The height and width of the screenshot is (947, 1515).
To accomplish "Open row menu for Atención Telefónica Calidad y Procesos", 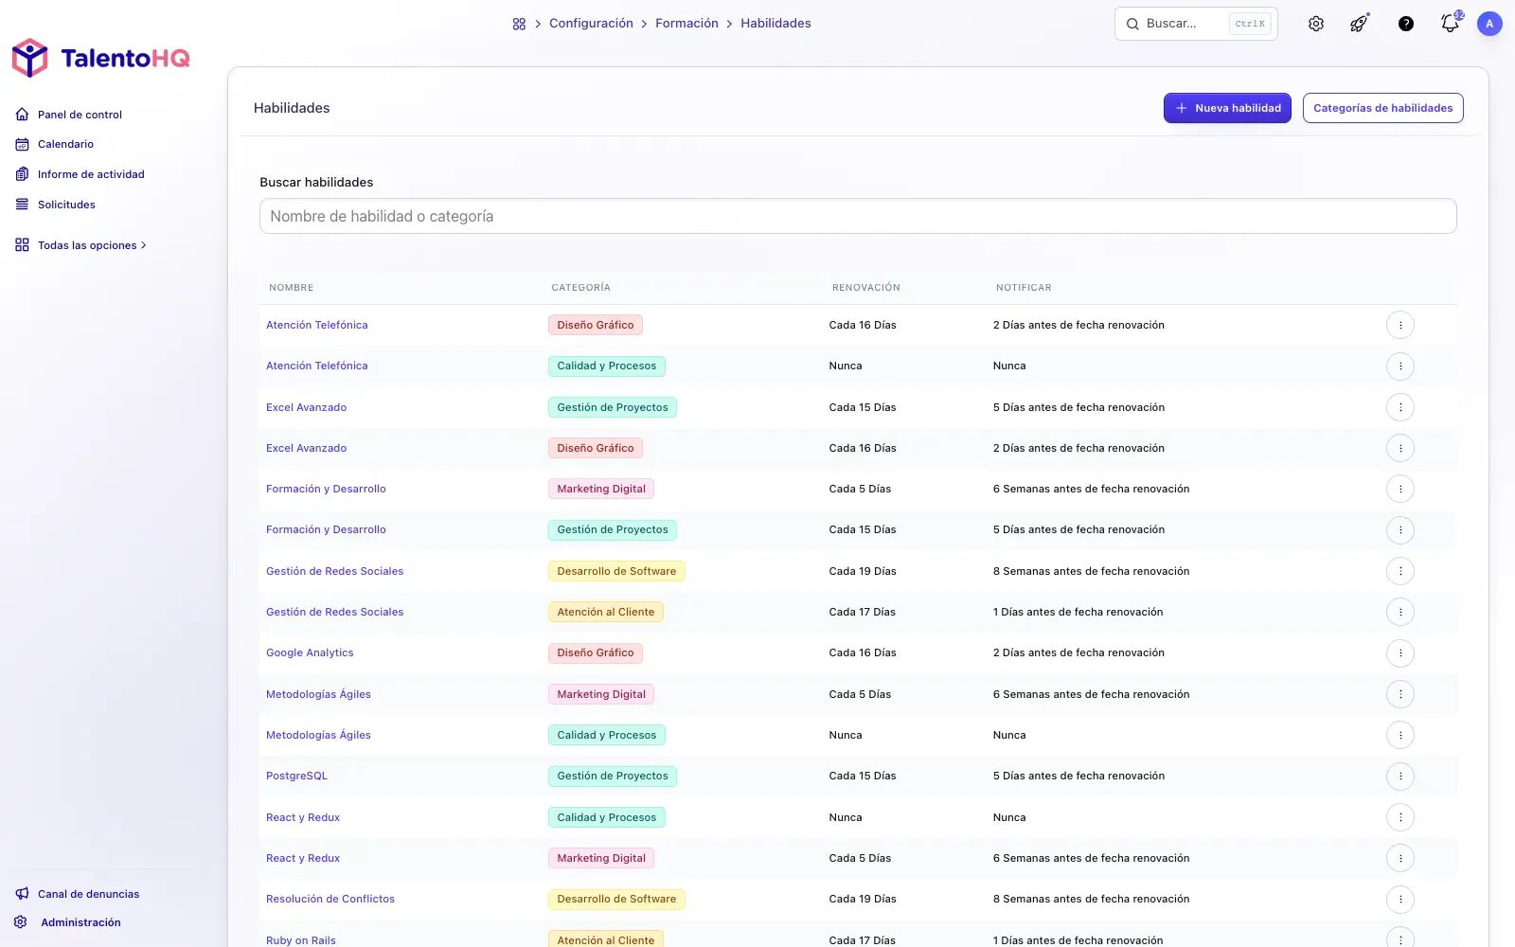I will tap(1400, 366).
